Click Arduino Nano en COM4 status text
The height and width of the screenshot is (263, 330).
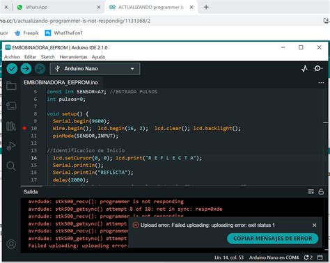click(x=274, y=257)
